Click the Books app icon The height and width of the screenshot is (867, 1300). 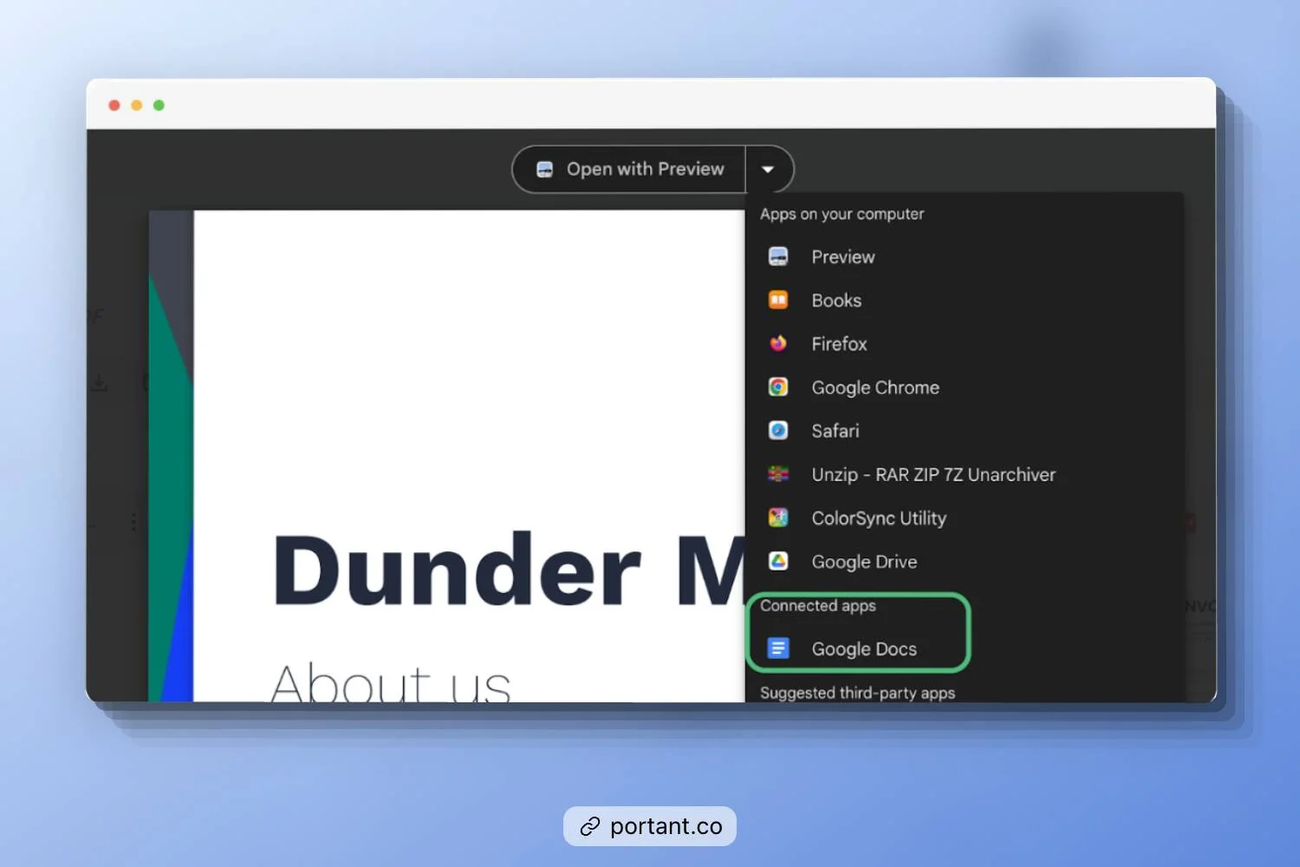point(778,300)
